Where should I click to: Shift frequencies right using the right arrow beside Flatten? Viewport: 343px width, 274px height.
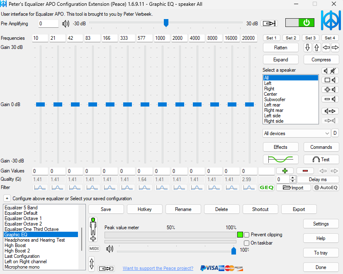[335, 47]
